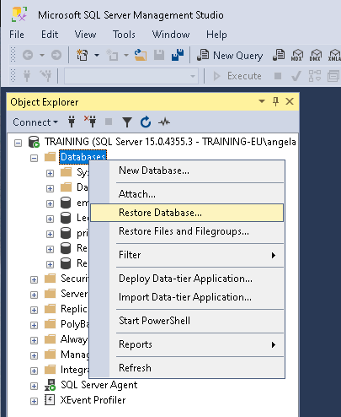Open the Available Databases combo box

(131, 76)
